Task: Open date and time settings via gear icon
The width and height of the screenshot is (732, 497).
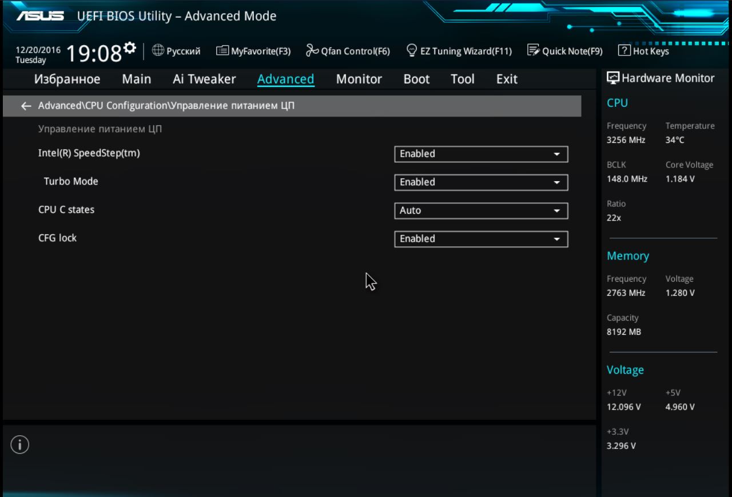Action: (x=130, y=47)
